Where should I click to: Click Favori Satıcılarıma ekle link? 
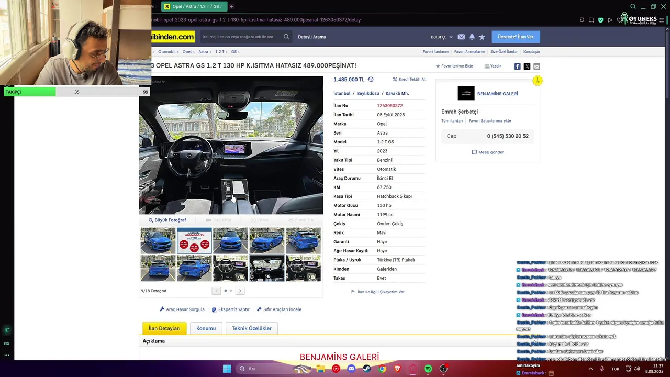click(490, 121)
